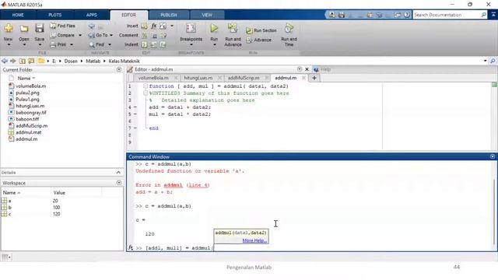The height and width of the screenshot is (280, 498).
Task: Switch to volumeBola.m editor tab
Action: pyautogui.click(x=153, y=78)
